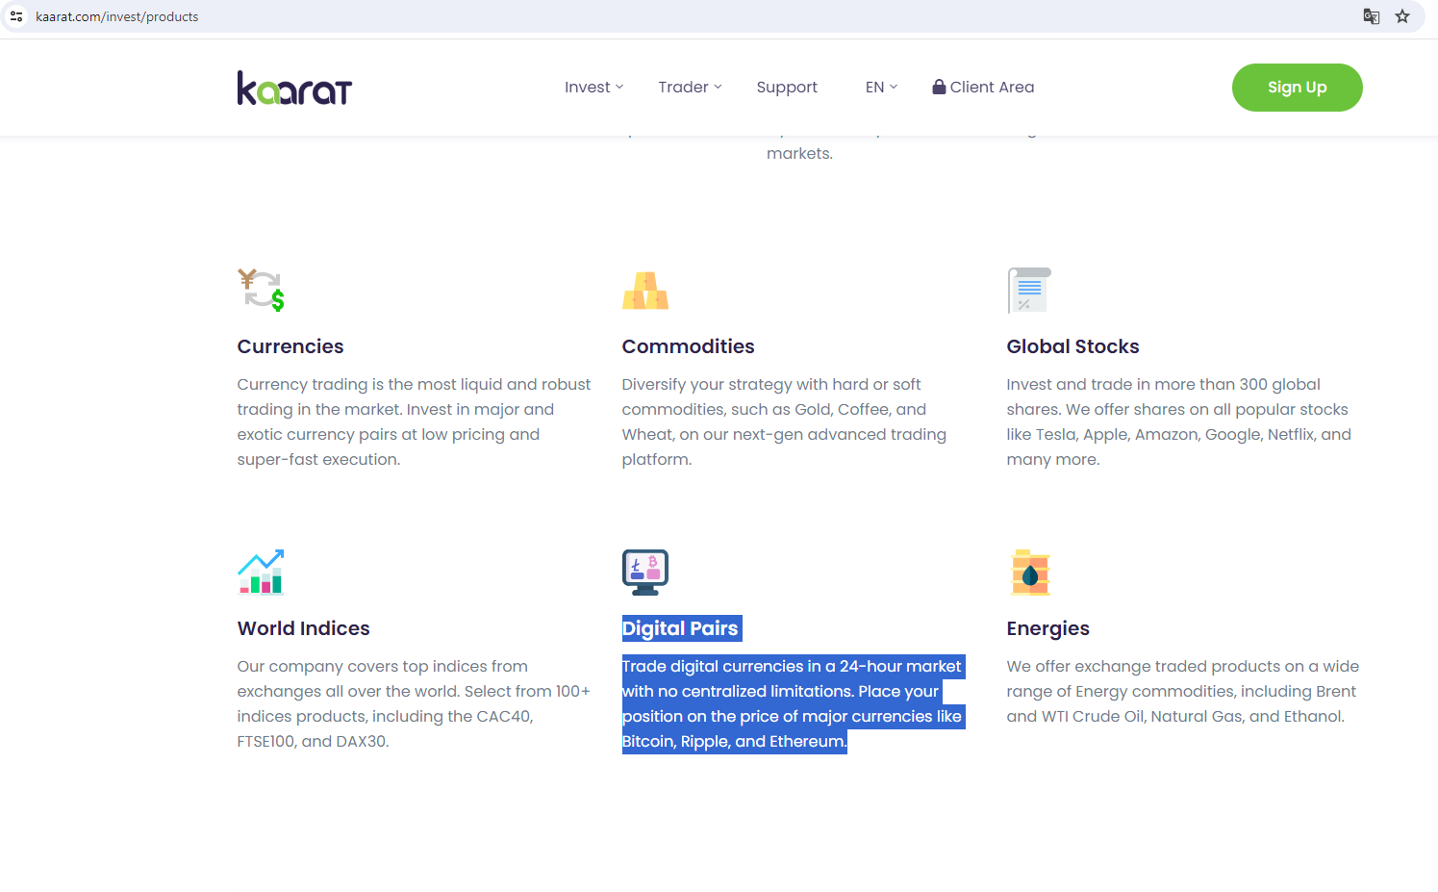Expand the Invest dropdown menu
This screenshot has height=892, width=1438.
click(593, 88)
